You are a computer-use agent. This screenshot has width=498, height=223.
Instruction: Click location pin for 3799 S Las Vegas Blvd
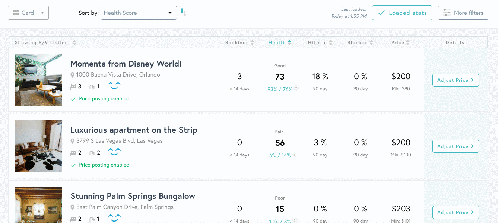73,141
